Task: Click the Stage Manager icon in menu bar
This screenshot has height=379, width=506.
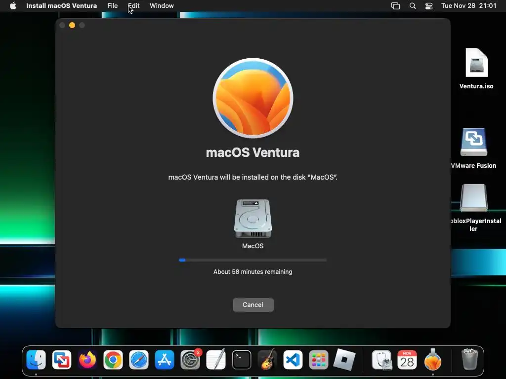Action: click(x=396, y=6)
